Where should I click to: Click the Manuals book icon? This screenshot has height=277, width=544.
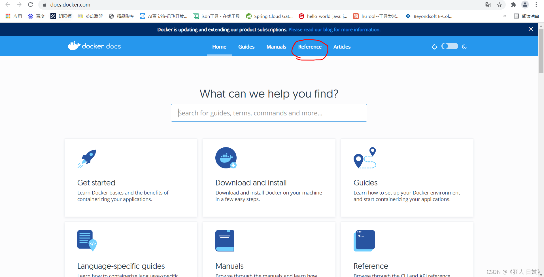click(225, 241)
